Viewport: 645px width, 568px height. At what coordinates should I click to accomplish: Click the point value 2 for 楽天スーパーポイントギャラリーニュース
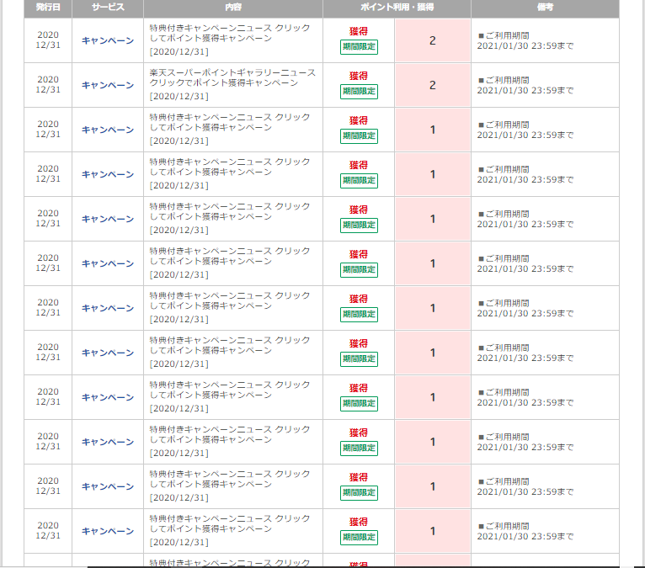click(432, 85)
